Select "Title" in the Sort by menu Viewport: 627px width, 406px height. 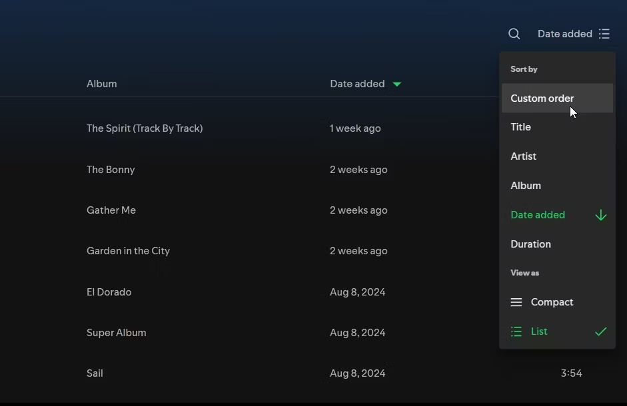520,126
